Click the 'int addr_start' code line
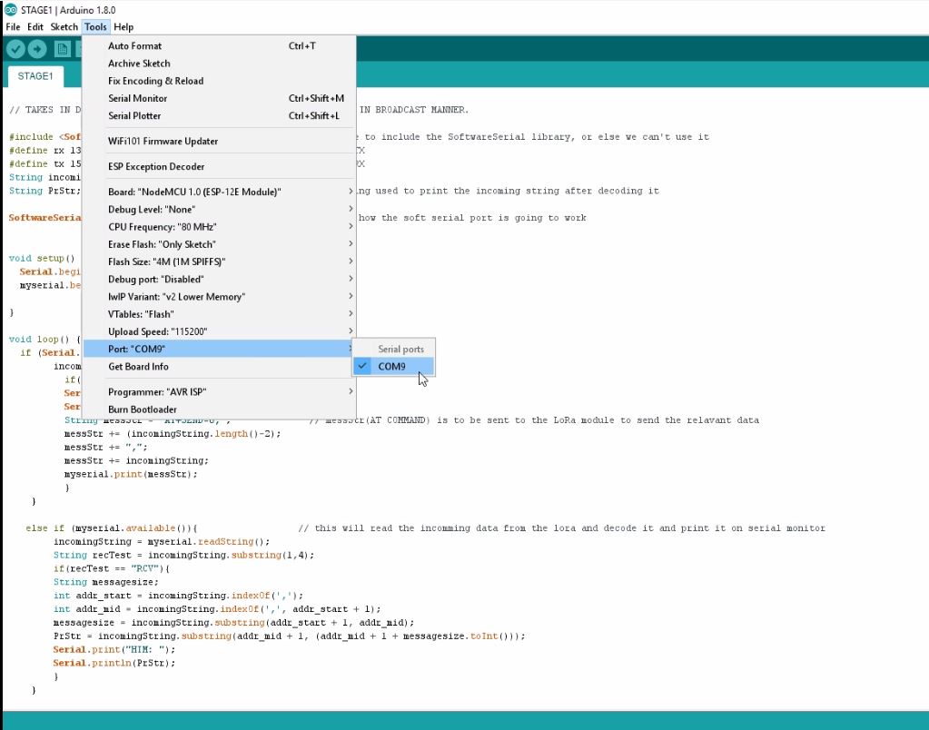This screenshot has width=929, height=730. pyautogui.click(x=178, y=596)
